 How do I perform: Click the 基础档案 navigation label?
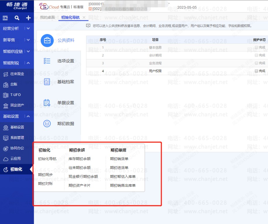[x=66, y=82]
